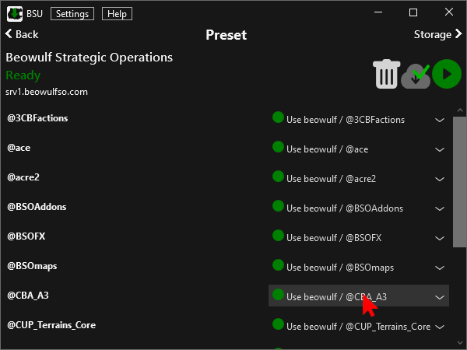Click the green status dot for @BSOmaps
Image resolution: width=467 pixels, height=350 pixels.
[x=278, y=265]
